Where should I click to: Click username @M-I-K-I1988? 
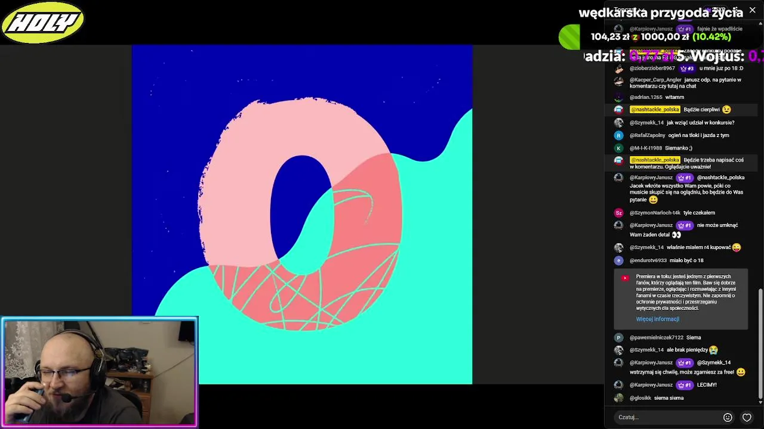tap(646, 148)
